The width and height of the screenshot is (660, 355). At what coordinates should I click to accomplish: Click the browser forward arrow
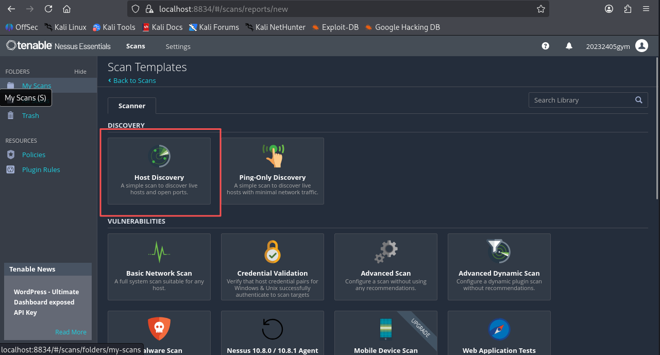[30, 9]
